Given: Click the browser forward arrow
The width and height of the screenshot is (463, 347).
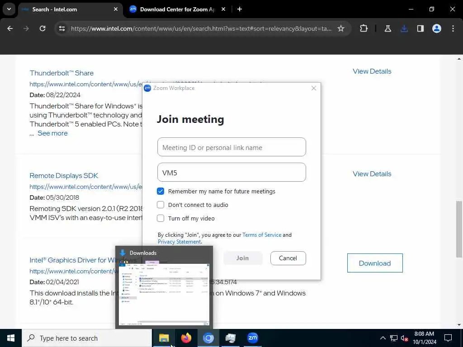Looking at the screenshot, I should [26, 28].
